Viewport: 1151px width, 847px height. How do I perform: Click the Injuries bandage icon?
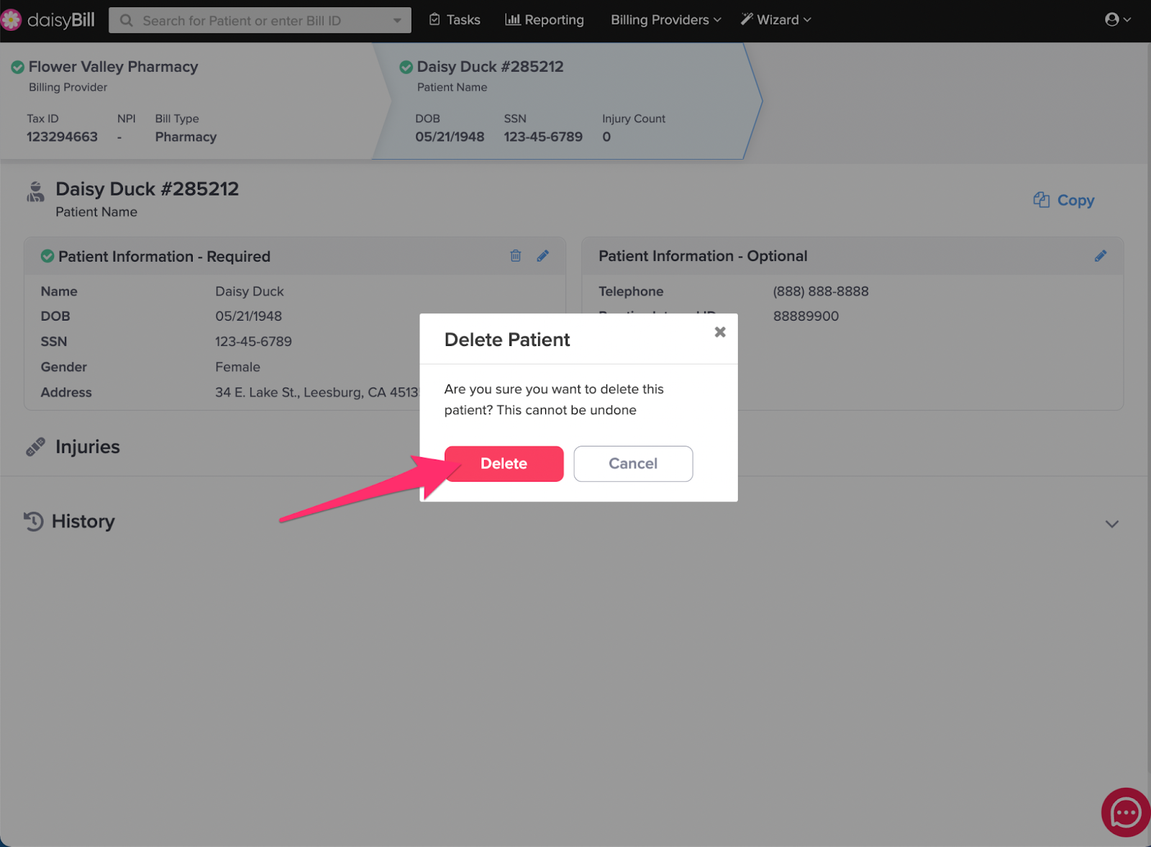pyautogui.click(x=35, y=447)
